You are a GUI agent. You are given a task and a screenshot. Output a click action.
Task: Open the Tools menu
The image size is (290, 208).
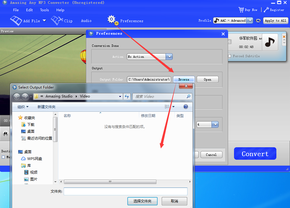click(44, 10)
